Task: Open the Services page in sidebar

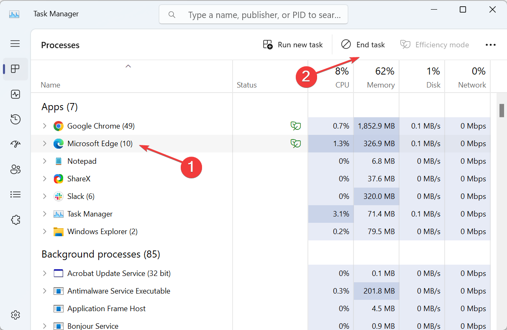Action: [x=15, y=219]
